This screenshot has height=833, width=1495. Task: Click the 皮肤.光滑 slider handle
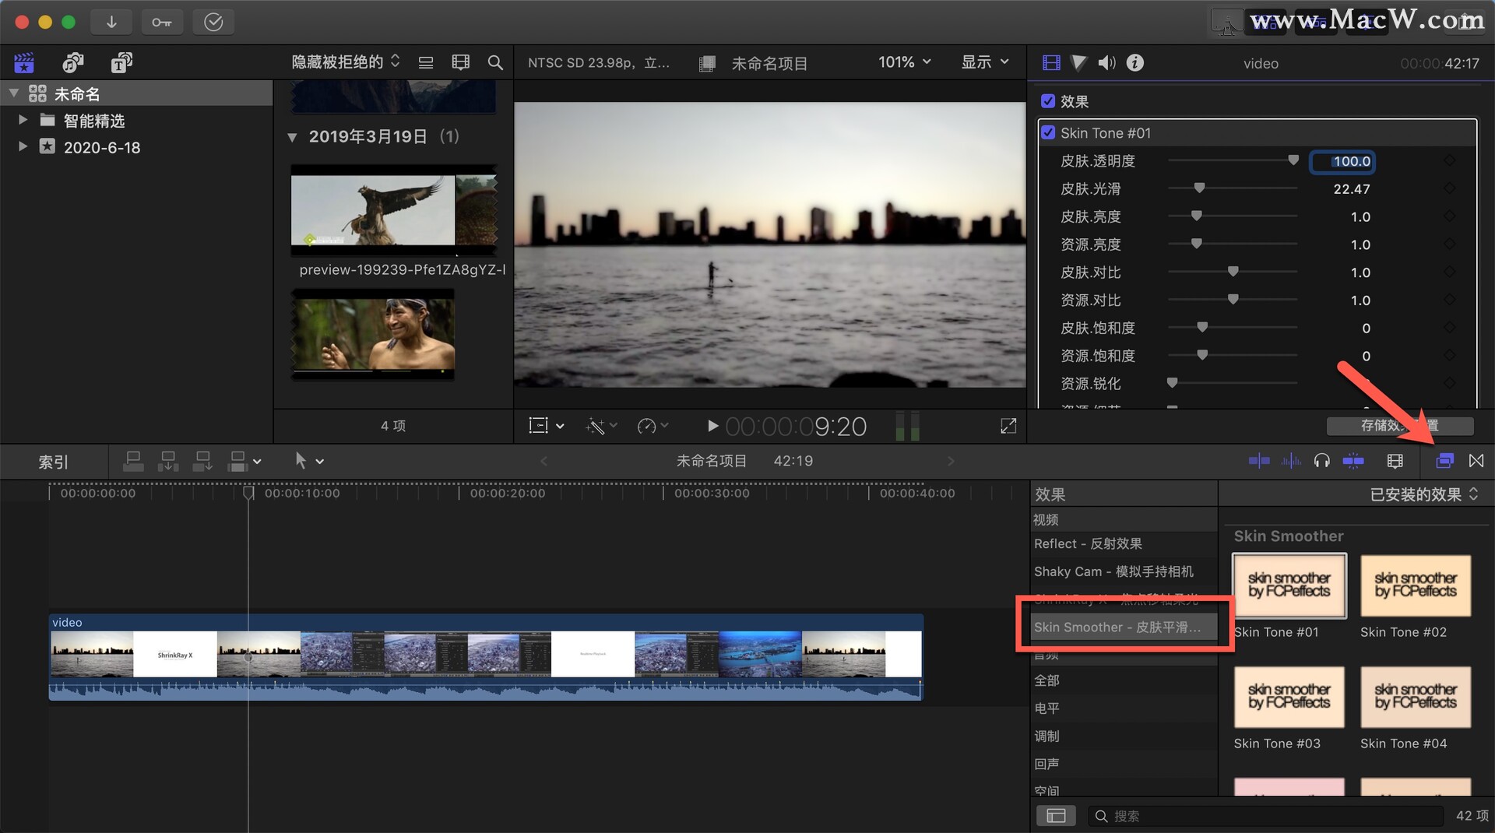click(x=1199, y=188)
